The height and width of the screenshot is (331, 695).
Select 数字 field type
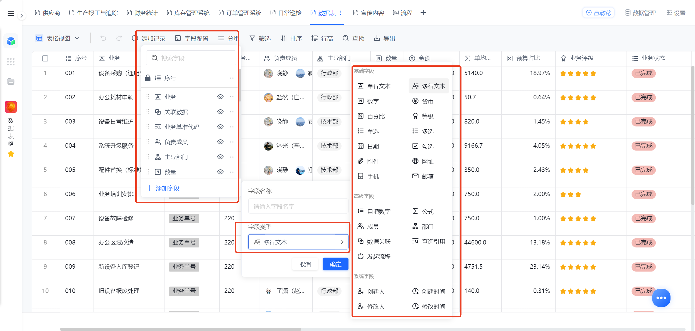(368, 101)
